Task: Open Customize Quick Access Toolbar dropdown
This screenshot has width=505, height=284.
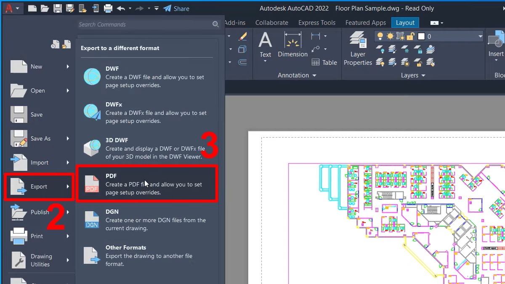Action: click(157, 8)
